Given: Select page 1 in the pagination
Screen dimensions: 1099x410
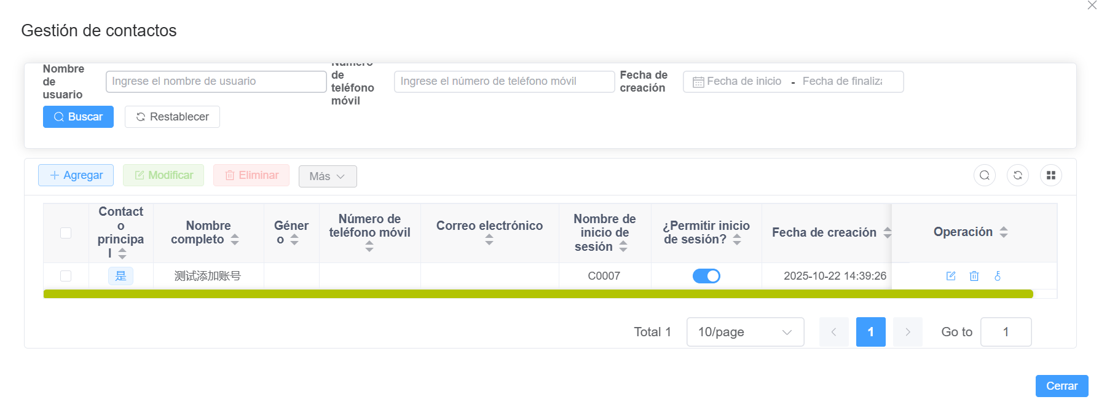Looking at the screenshot, I should (870, 332).
